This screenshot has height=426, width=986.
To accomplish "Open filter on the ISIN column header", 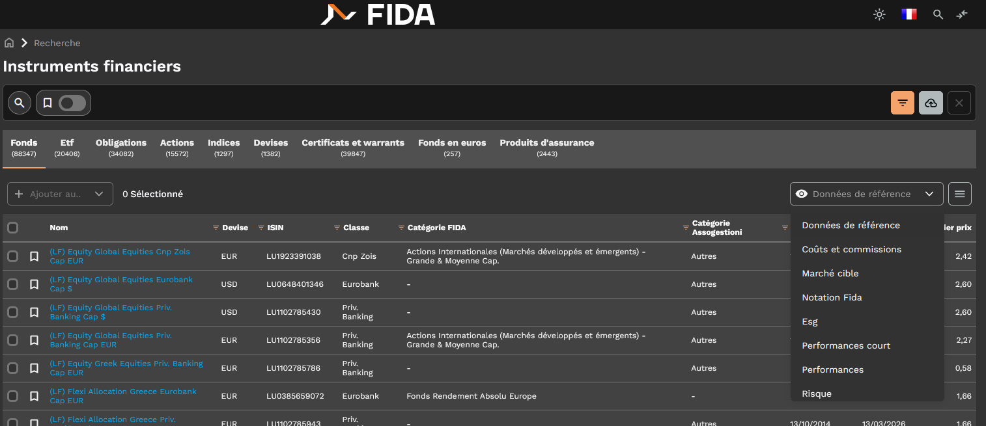I will click(261, 228).
